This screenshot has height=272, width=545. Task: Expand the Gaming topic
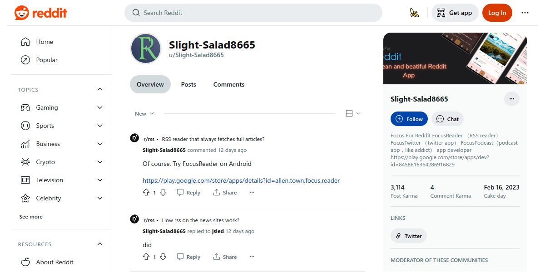62,107
